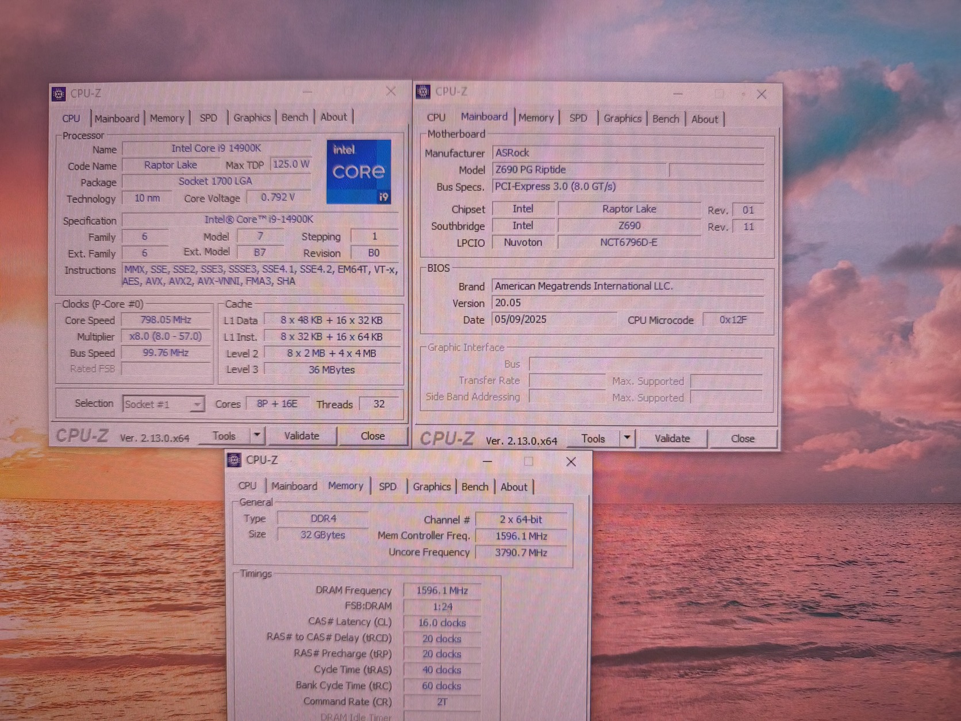
Task: Click the Channel # value "2 x 64-bit"
Action: coord(521,520)
